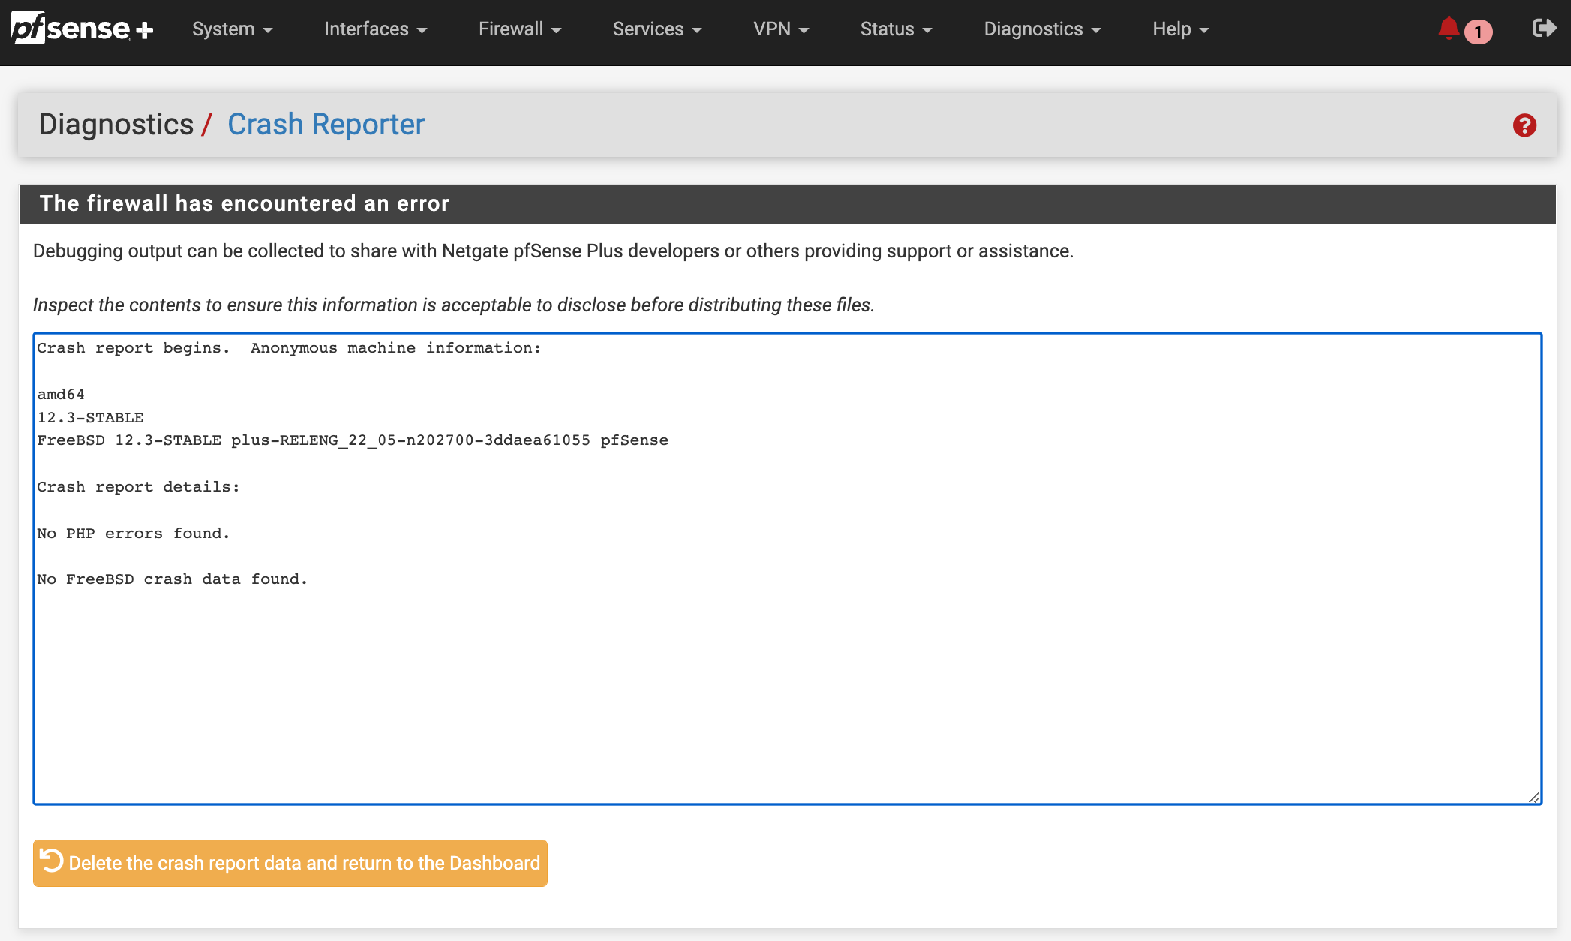Expand the VPN dropdown
This screenshot has height=941, width=1571.
(x=781, y=29)
